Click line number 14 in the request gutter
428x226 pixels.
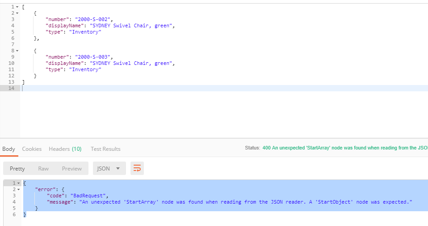coord(11,88)
